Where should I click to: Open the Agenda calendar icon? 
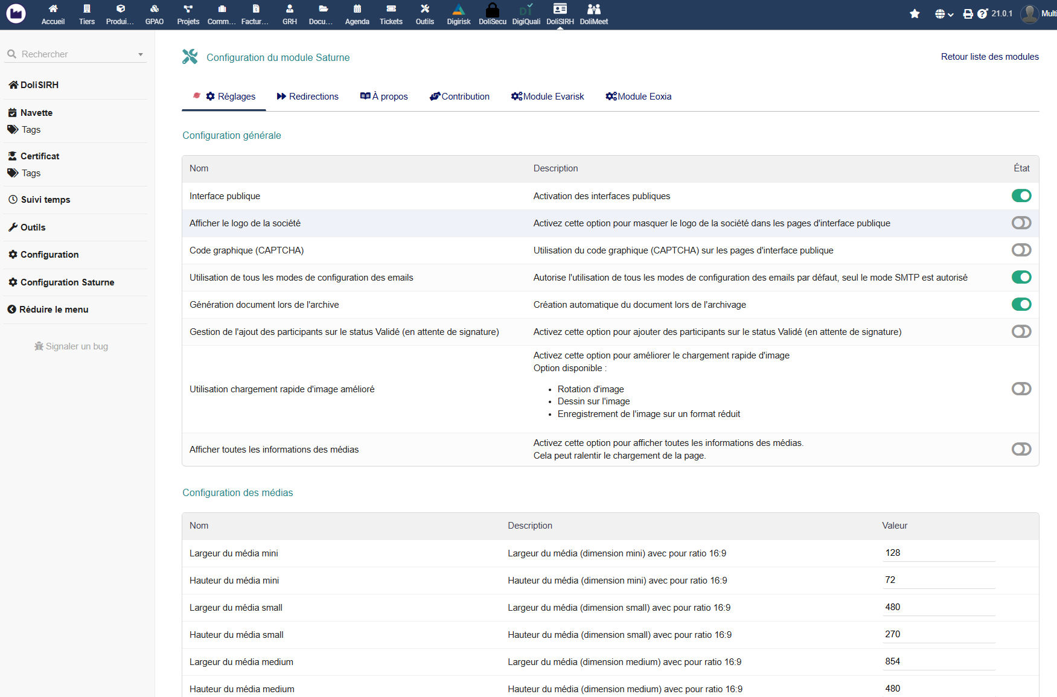click(x=357, y=10)
